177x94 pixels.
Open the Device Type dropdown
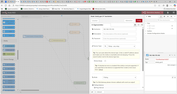121,46
